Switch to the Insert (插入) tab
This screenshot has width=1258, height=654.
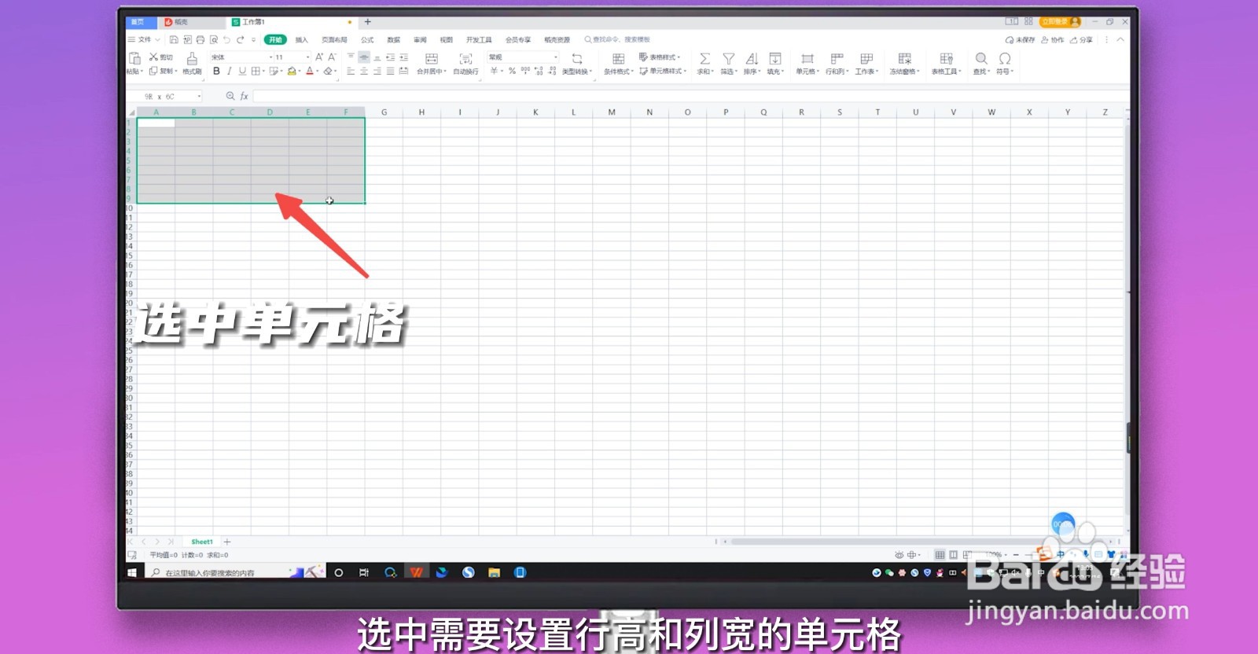(x=302, y=39)
